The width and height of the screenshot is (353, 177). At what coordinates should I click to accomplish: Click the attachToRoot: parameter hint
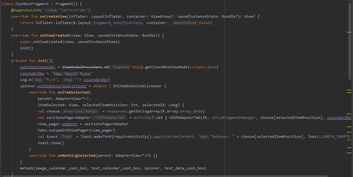(x=185, y=23)
